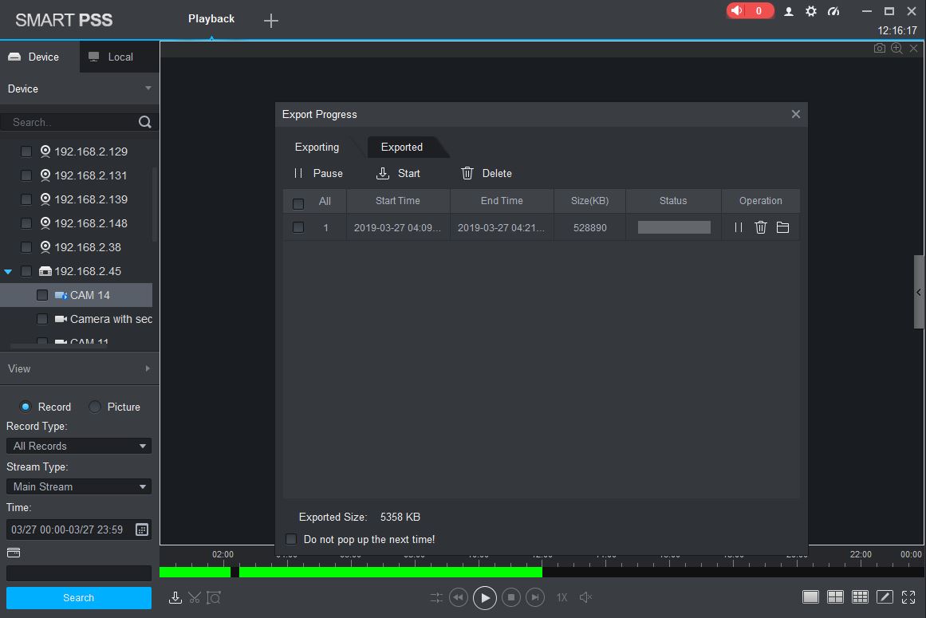
Task: Check the box for 192.168.2.139
Action: tap(26, 199)
